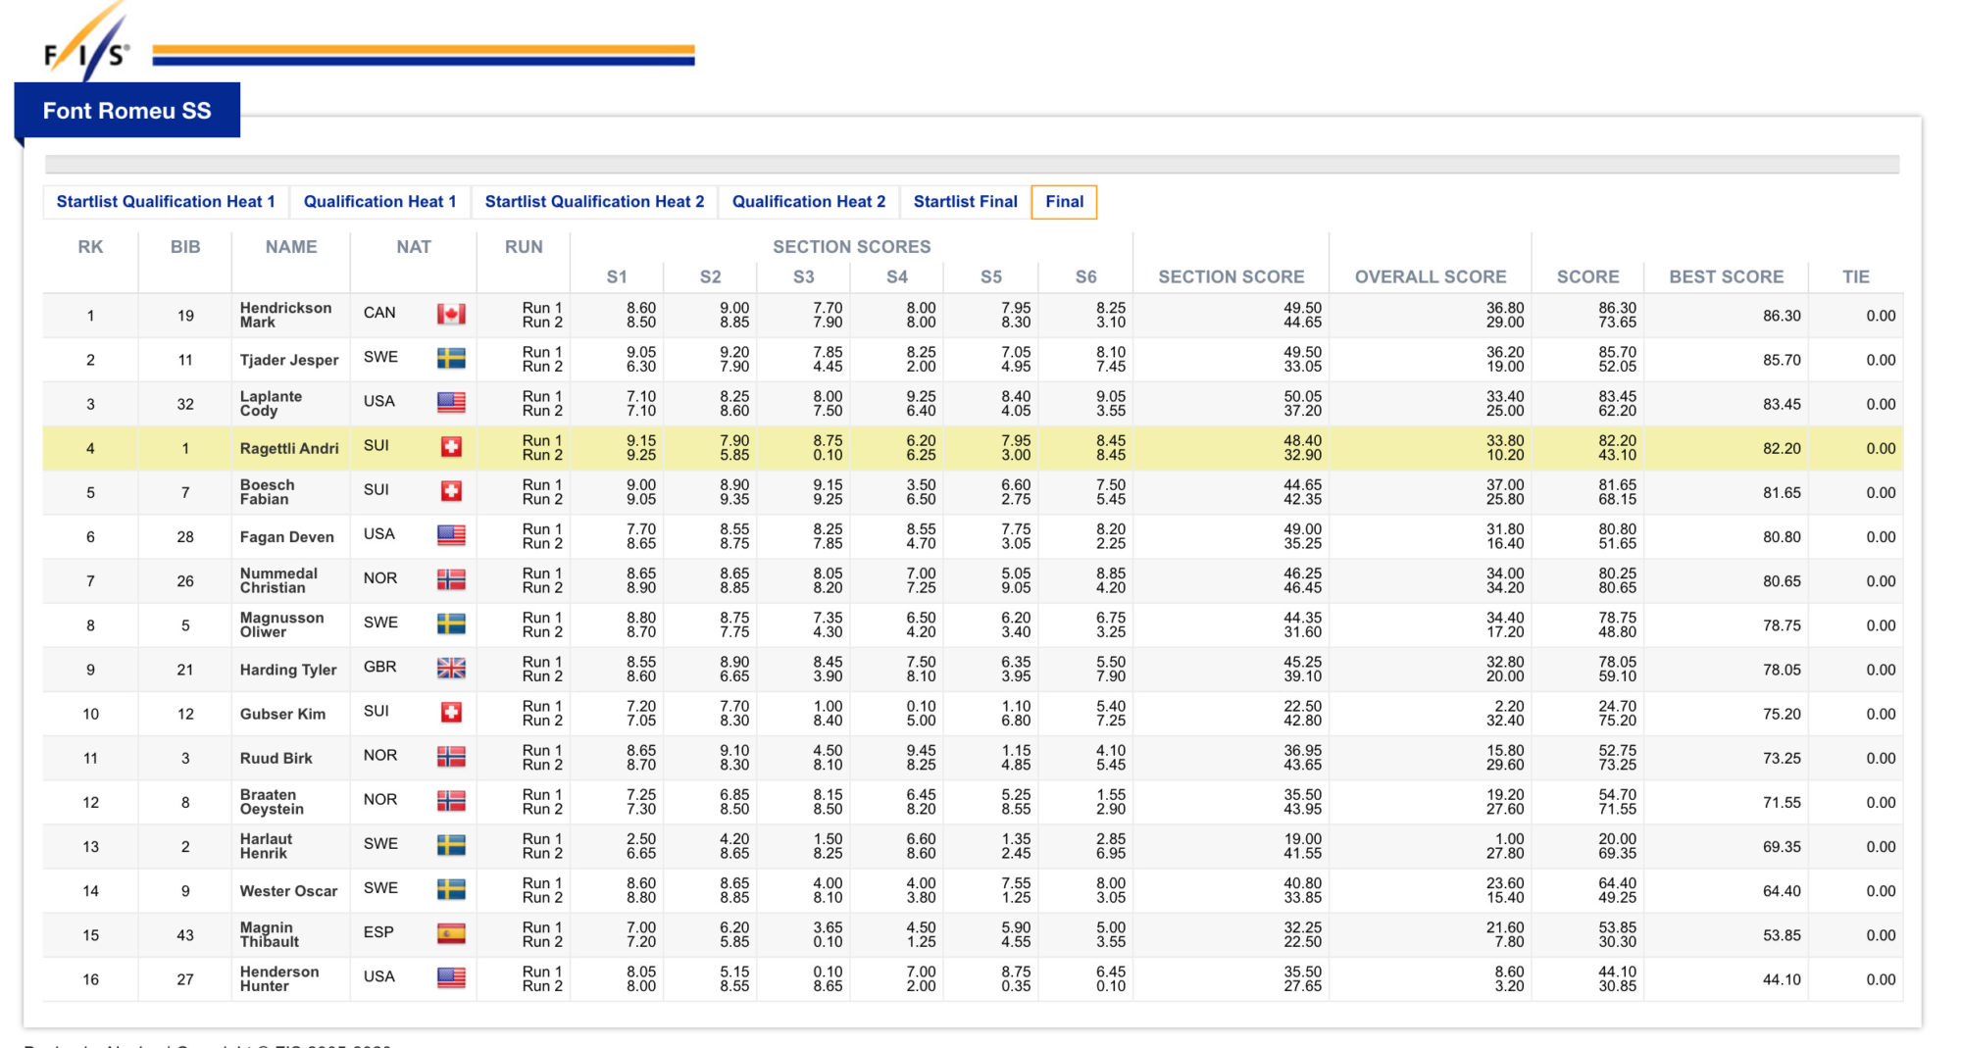Image resolution: width=1961 pixels, height=1048 pixels.
Task: Click the BEST SCORE column header
Action: (x=1726, y=276)
